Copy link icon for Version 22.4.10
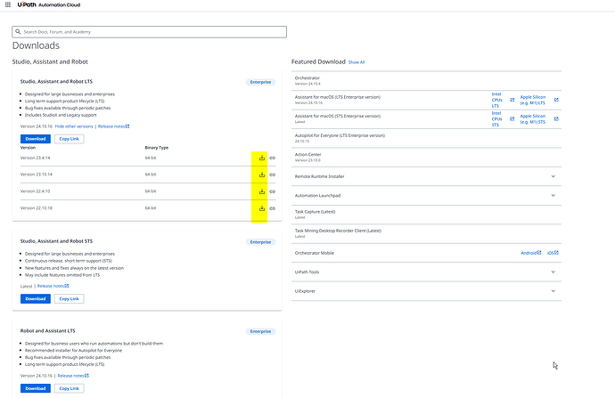This screenshot has height=398, width=615. pos(273,191)
